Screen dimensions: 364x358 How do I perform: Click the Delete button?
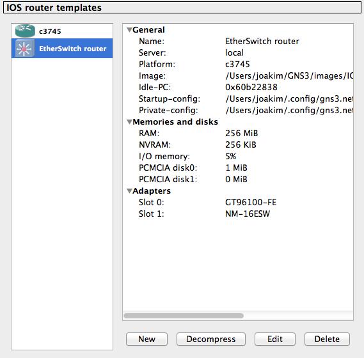pyautogui.click(x=327, y=339)
